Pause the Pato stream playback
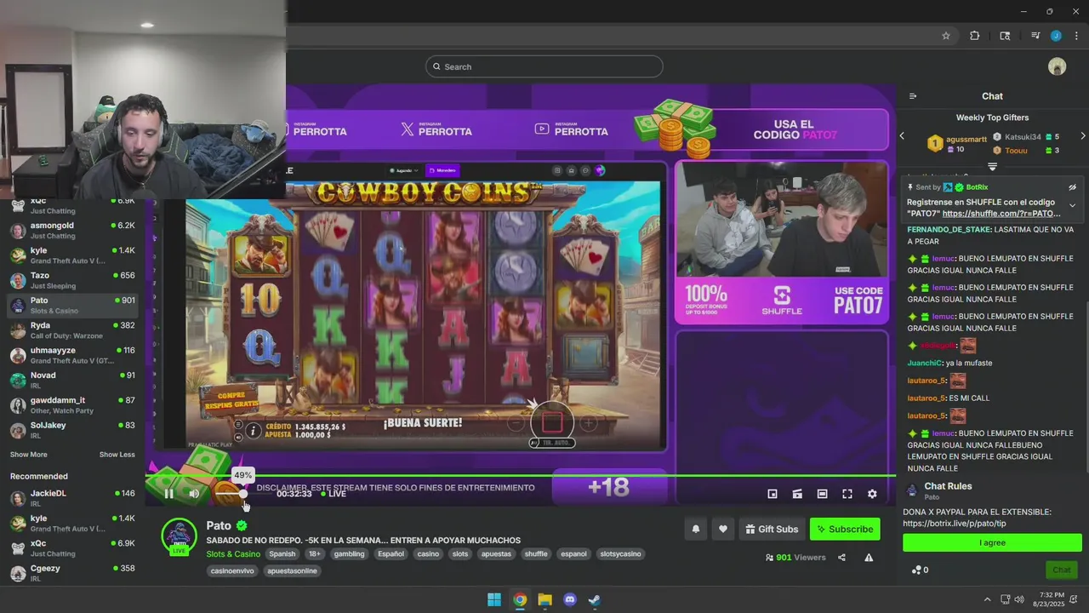Image resolution: width=1089 pixels, height=613 pixels. click(168, 494)
